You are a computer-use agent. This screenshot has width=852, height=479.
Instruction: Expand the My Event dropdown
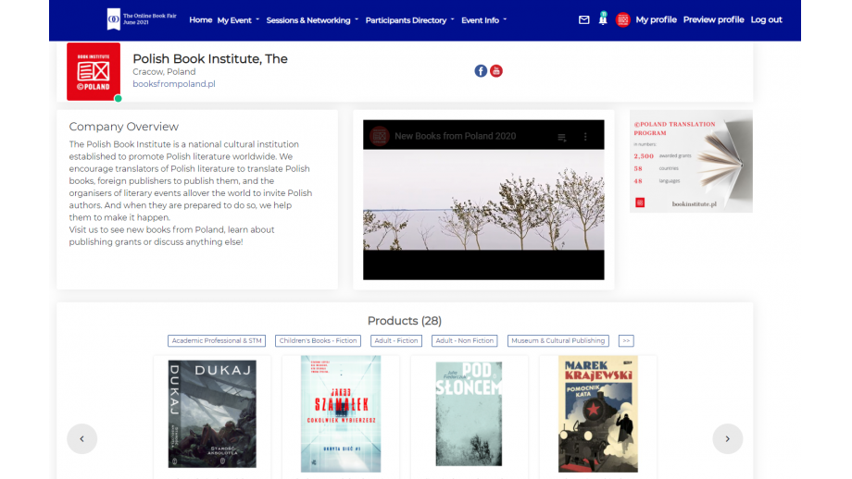tap(238, 20)
